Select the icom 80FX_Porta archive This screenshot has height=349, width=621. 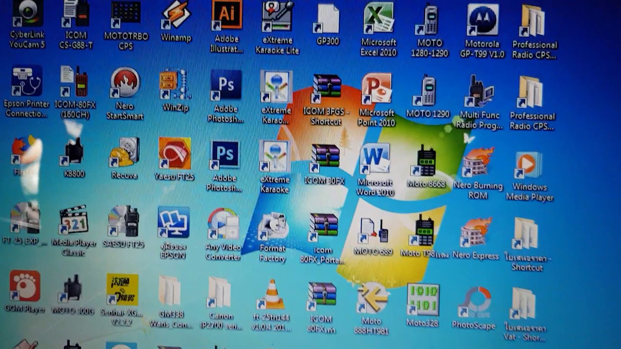323,238
